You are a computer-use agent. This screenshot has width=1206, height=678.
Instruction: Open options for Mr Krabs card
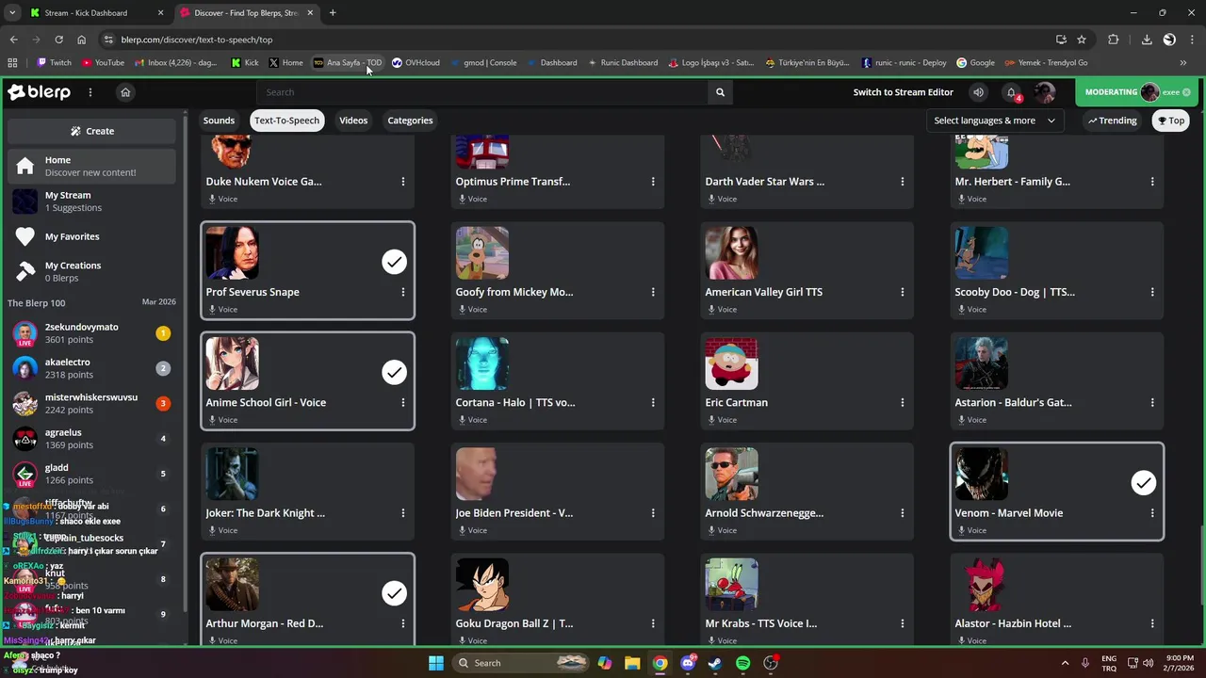pyautogui.click(x=903, y=623)
